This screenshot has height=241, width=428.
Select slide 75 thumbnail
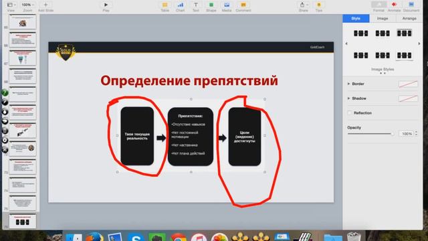point(23,203)
